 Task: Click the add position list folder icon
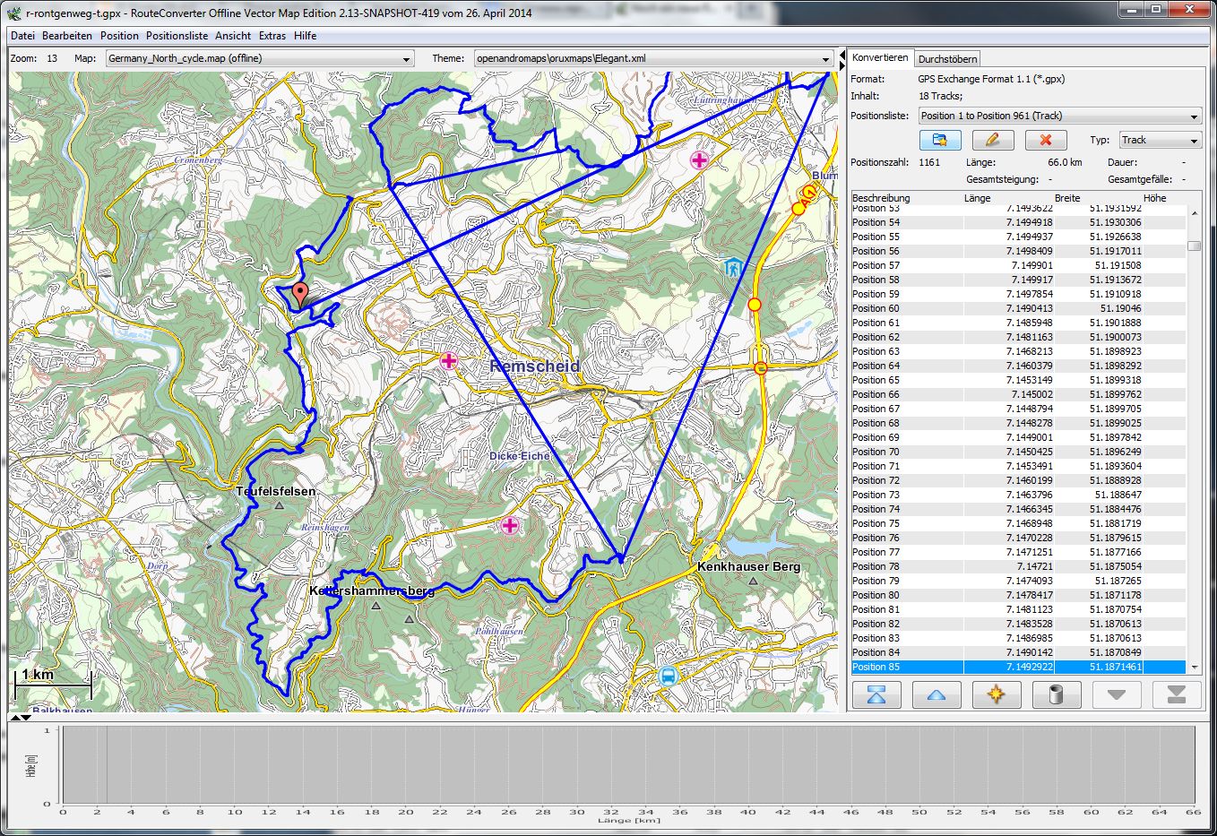(940, 140)
